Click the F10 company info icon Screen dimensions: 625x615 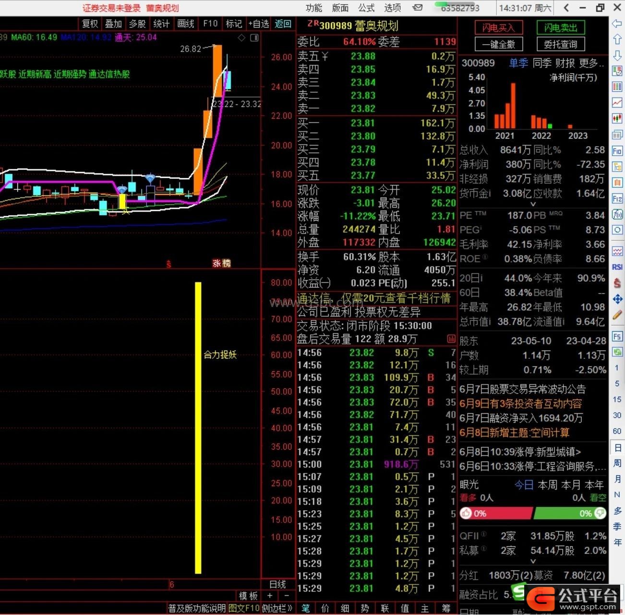click(617, 151)
